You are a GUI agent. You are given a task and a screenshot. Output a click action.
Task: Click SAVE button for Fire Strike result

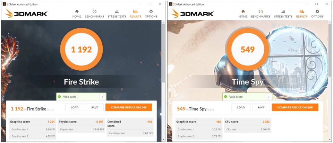click(94, 107)
